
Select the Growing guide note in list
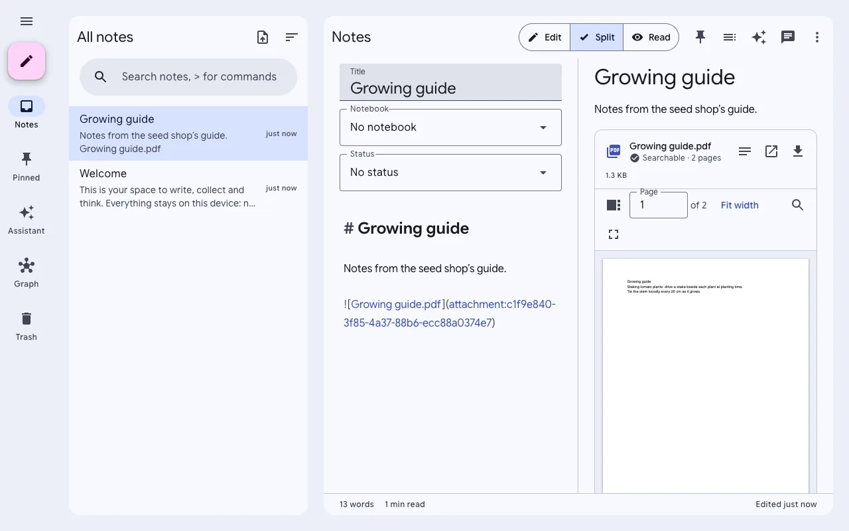click(x=188, y=133)
